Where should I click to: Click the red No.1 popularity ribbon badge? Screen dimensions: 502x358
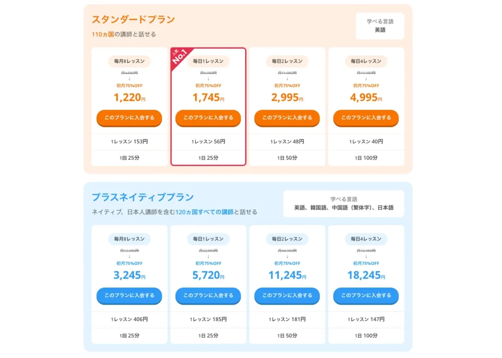(x=180, y=57)
